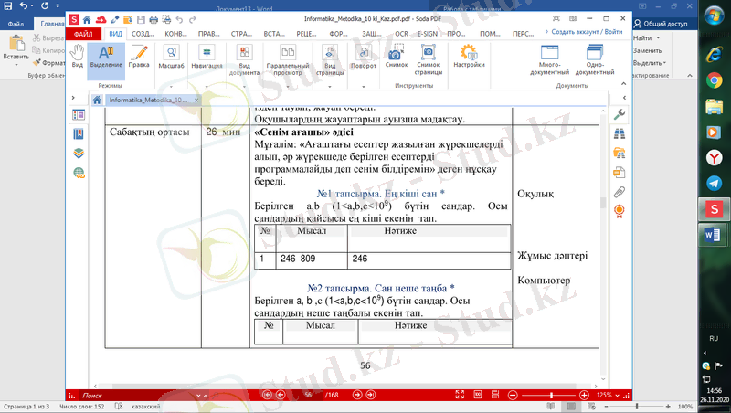Click the page number field showing 56
This screenshot has height=413, width=731.
pos(308,395)
